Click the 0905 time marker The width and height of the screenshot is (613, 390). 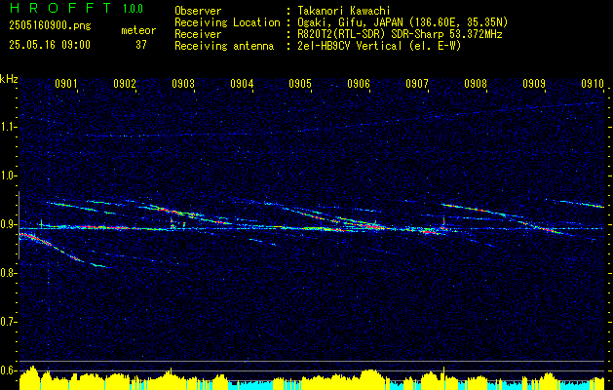pos(300,84)
